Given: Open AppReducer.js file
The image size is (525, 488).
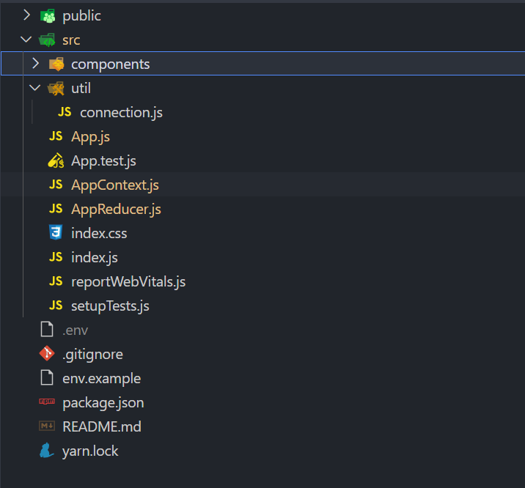Looking at the screenshot, I should (x=116, y=210).
